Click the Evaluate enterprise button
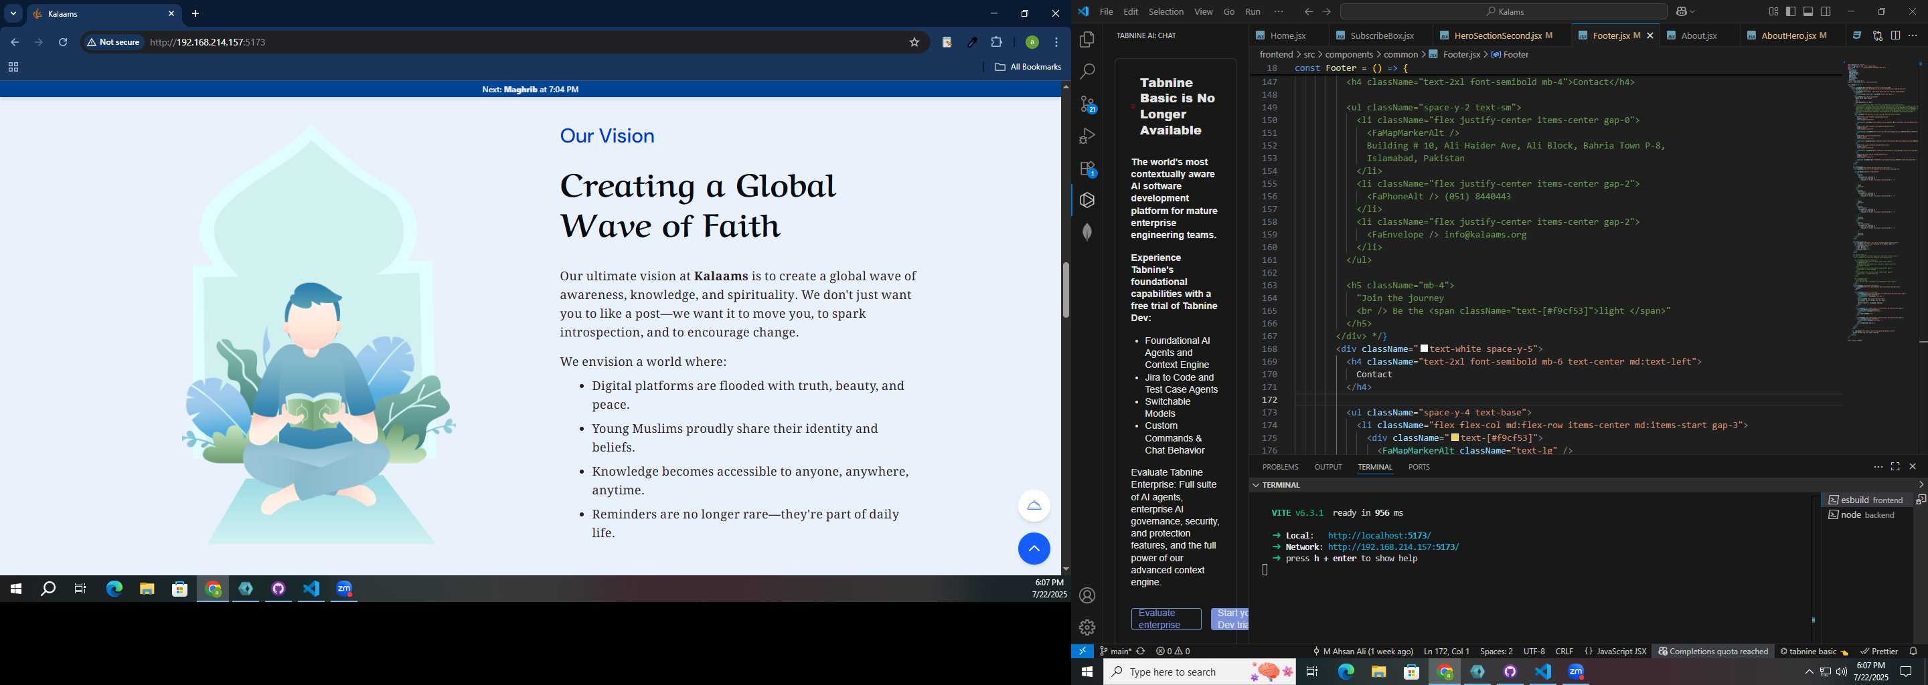 tap(1166, 619)
